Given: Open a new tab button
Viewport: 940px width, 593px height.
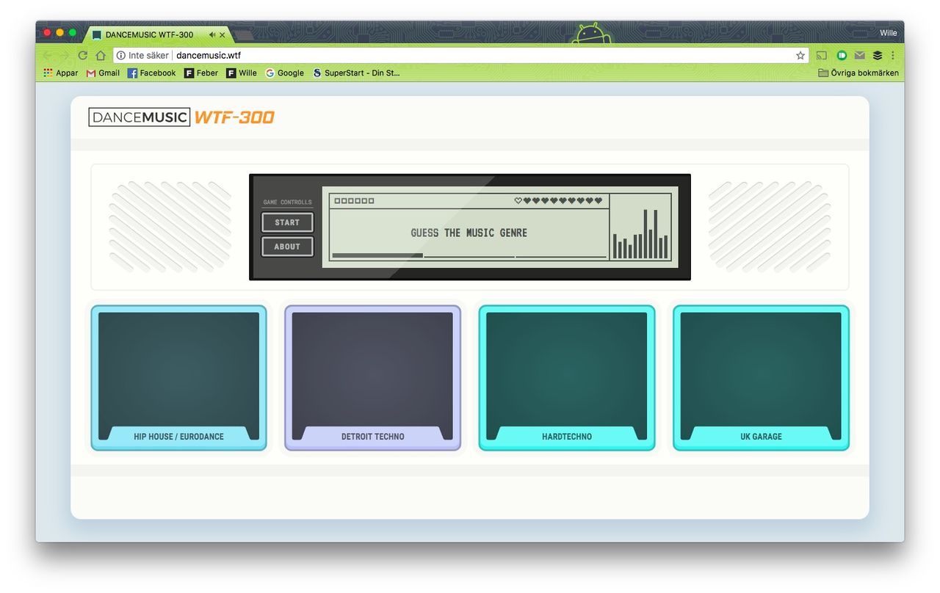Looking at the screenshot, I should (x=244, y=34).
